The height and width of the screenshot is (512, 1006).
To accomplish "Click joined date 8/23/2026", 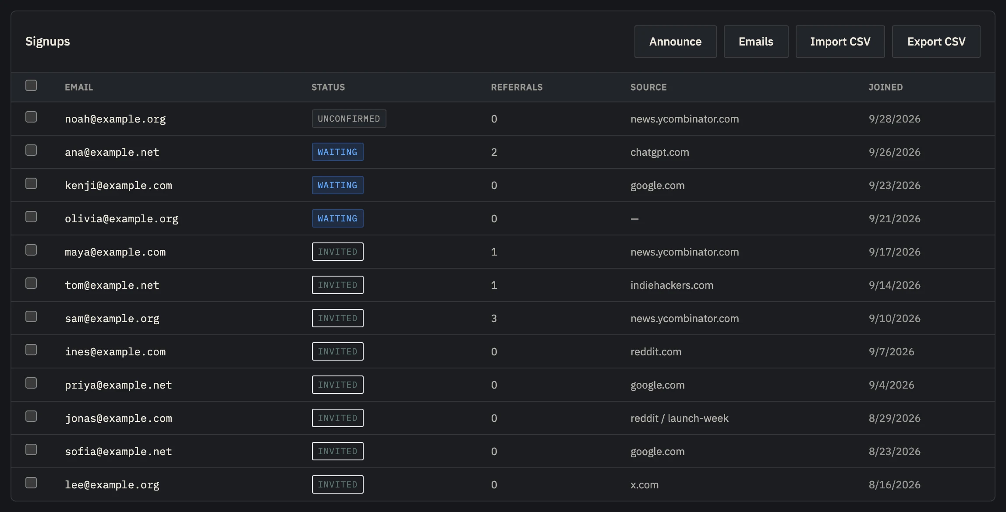I will click(894, 452).
